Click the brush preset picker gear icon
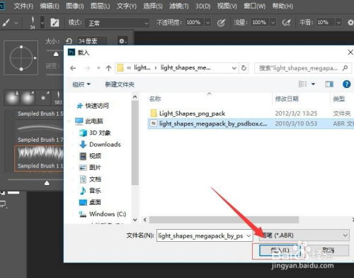Image resolution: width=354 pixels, height=278 pixels. [x=122, y=41]
